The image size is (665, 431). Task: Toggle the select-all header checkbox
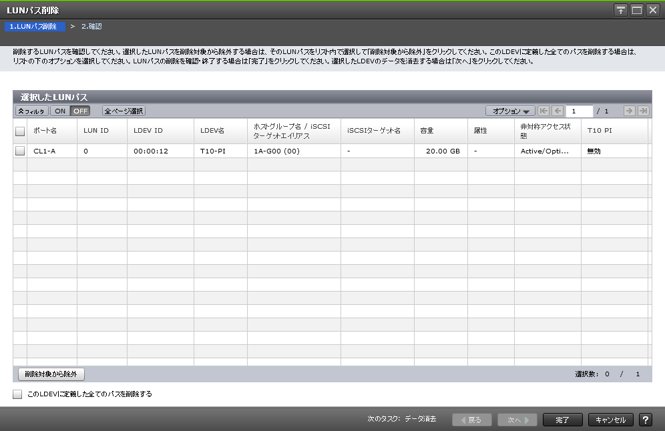coord(20,131)
